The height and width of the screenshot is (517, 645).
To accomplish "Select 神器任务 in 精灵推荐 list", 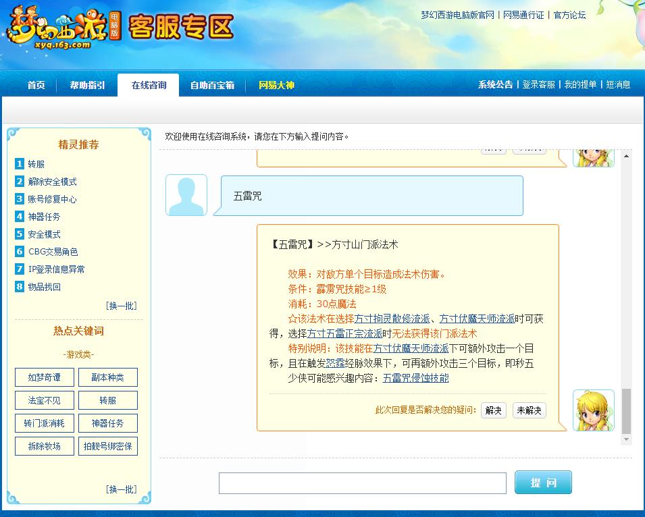I will pos(44,217).
